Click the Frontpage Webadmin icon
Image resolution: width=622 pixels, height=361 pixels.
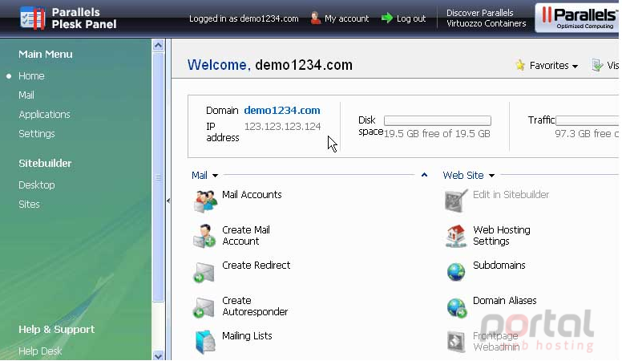click(456, 342)
